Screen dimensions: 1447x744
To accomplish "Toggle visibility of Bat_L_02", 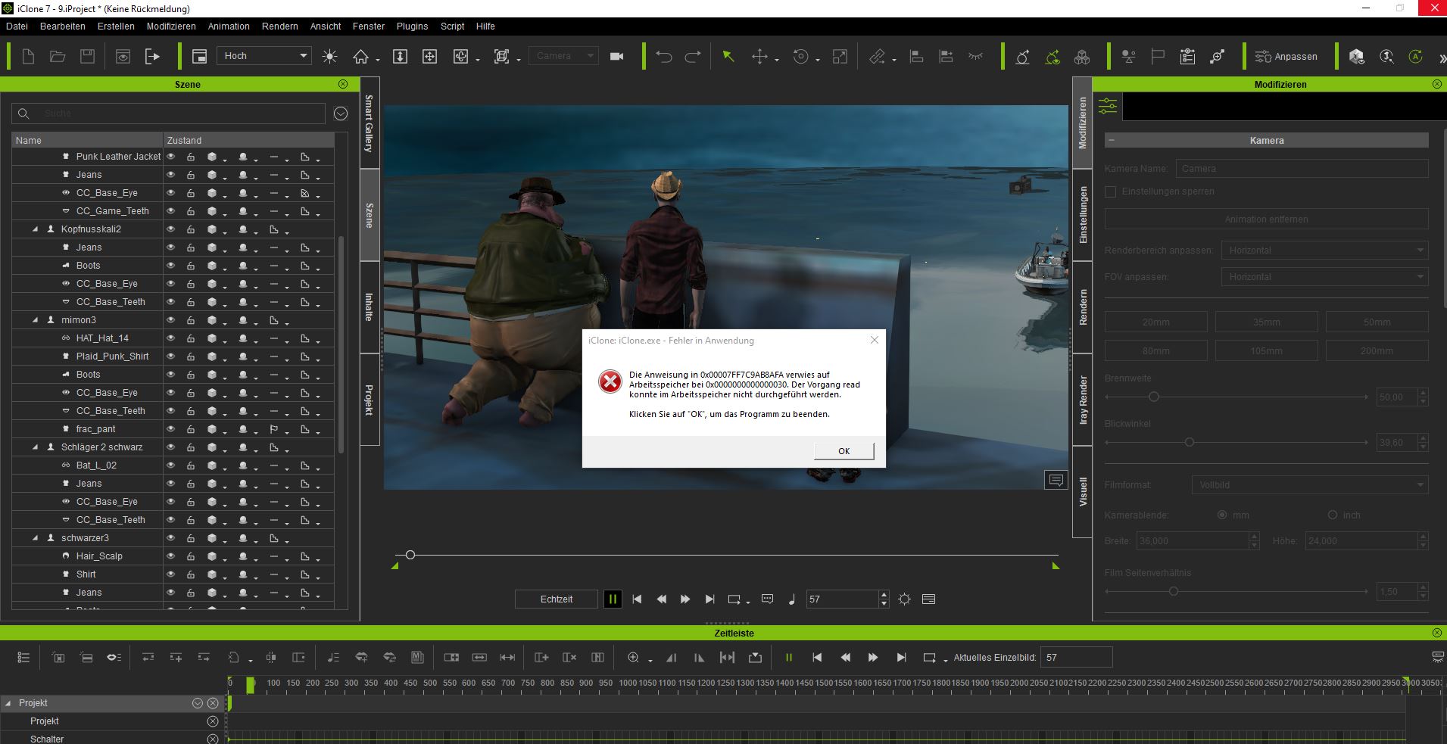I will [171, 465].
